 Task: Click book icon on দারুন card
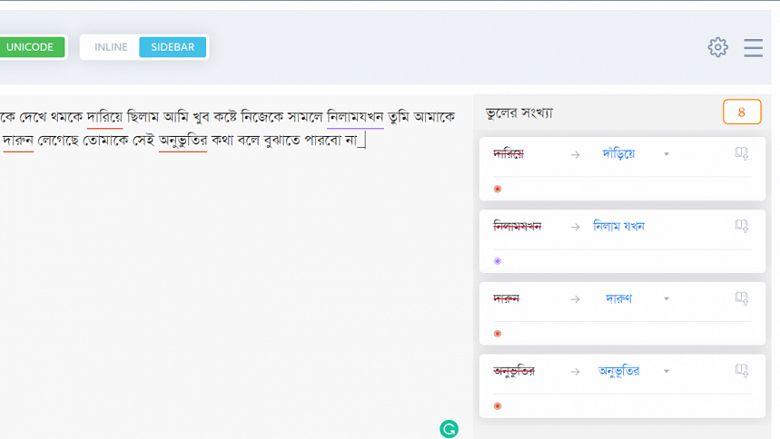(x=741, y=298)
